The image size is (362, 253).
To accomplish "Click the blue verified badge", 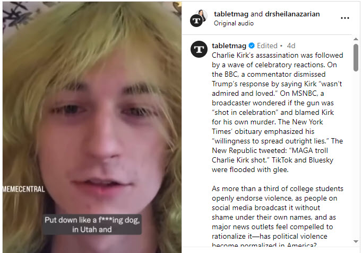I will [x=251, y=46].
